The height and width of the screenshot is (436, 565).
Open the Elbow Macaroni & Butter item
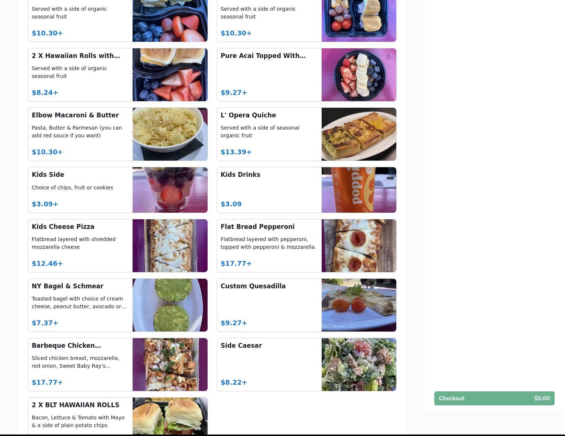(x=117, y=134)
